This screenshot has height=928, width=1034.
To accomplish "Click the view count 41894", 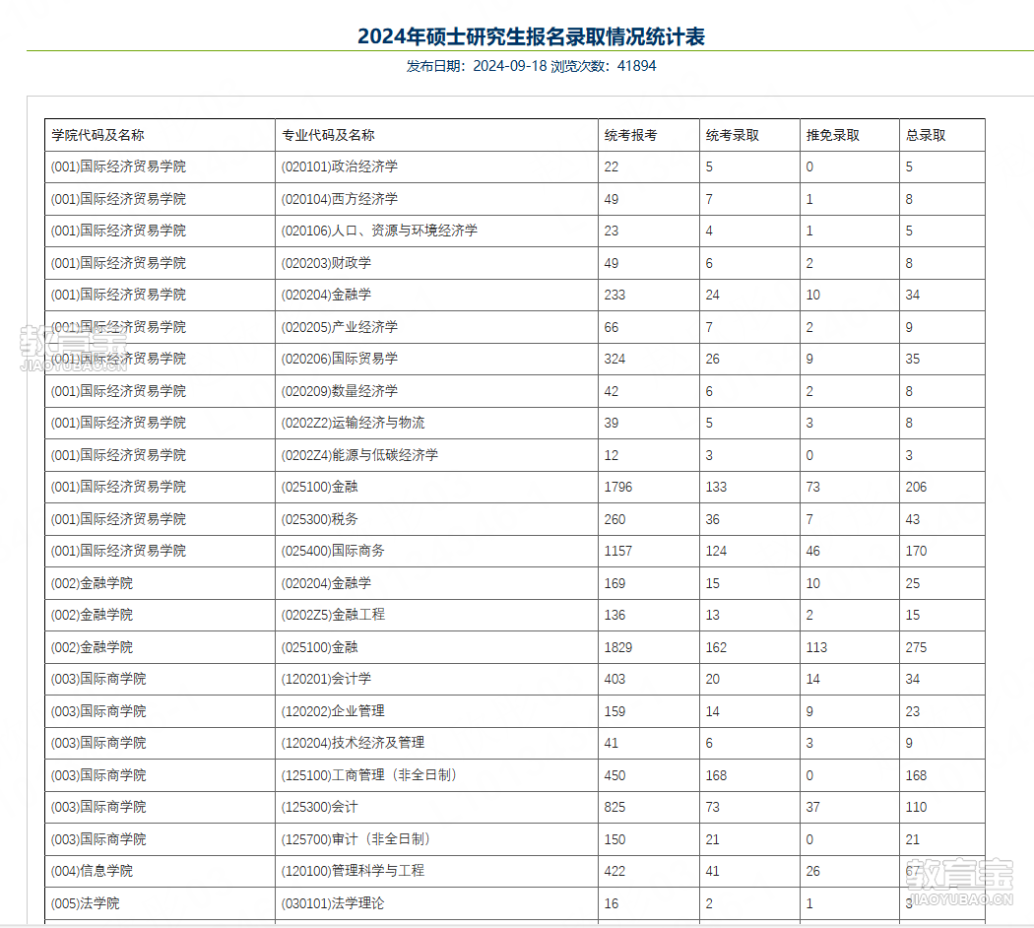I will point(636,66).
